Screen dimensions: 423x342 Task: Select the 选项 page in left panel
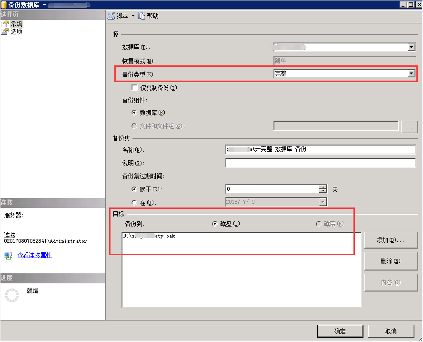(x=16, y=31)
